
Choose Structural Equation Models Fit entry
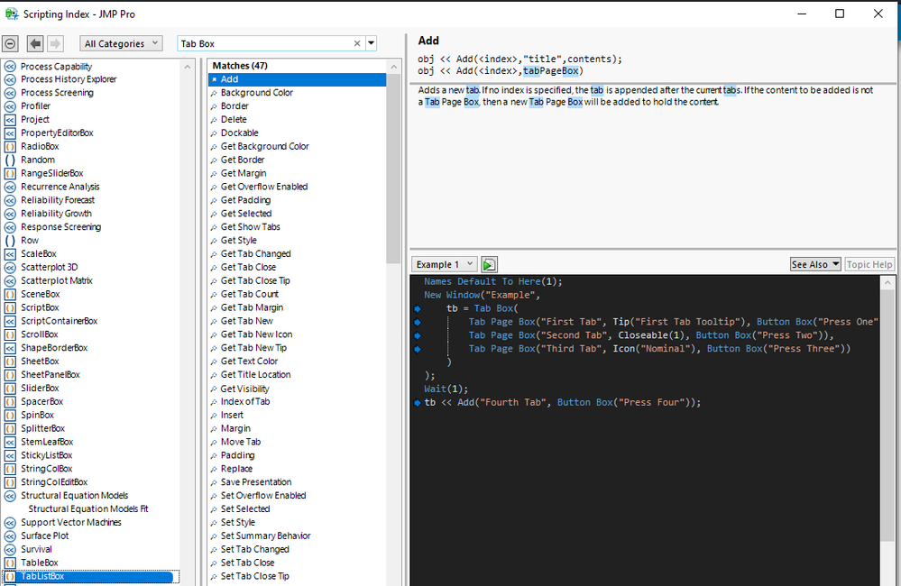click(87, 509)
